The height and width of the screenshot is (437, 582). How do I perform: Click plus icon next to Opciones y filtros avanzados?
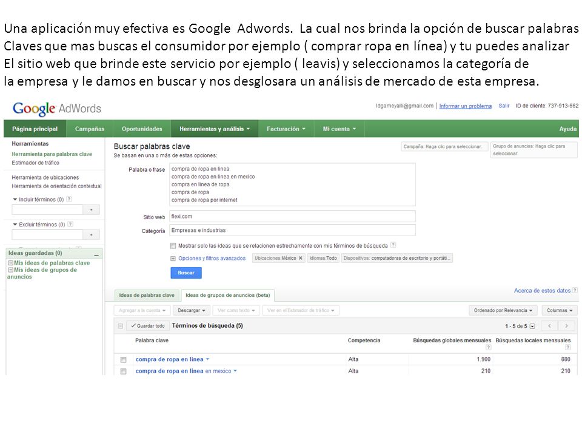(x=173, y=259)
